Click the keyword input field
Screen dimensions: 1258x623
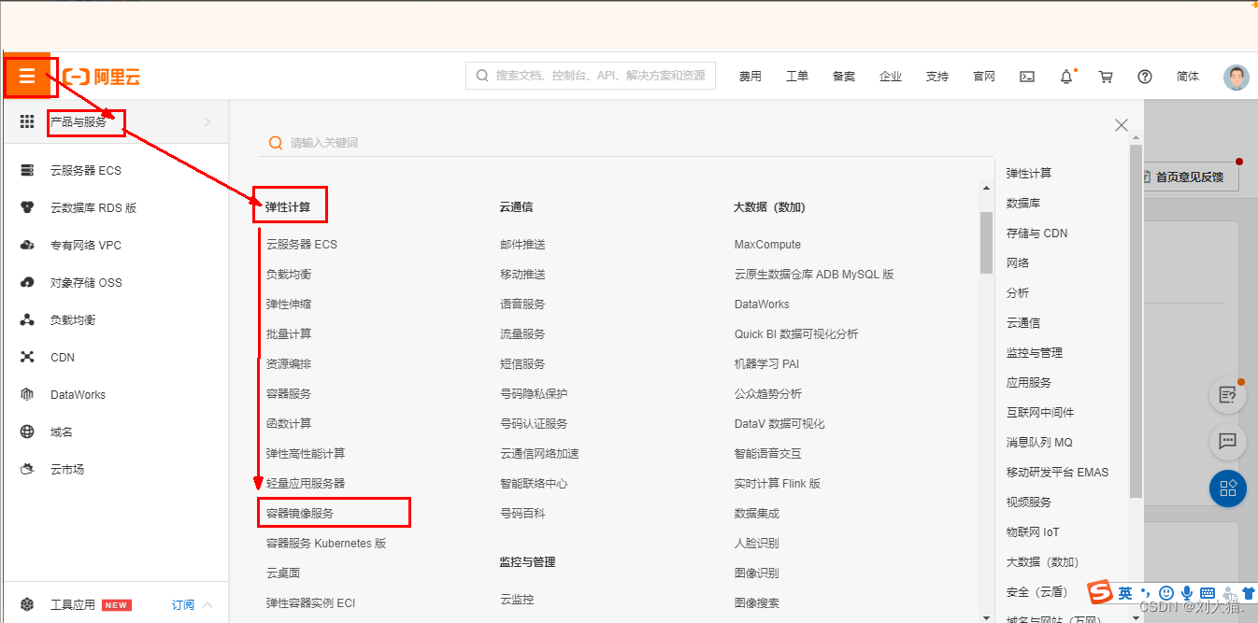[626, 143]
